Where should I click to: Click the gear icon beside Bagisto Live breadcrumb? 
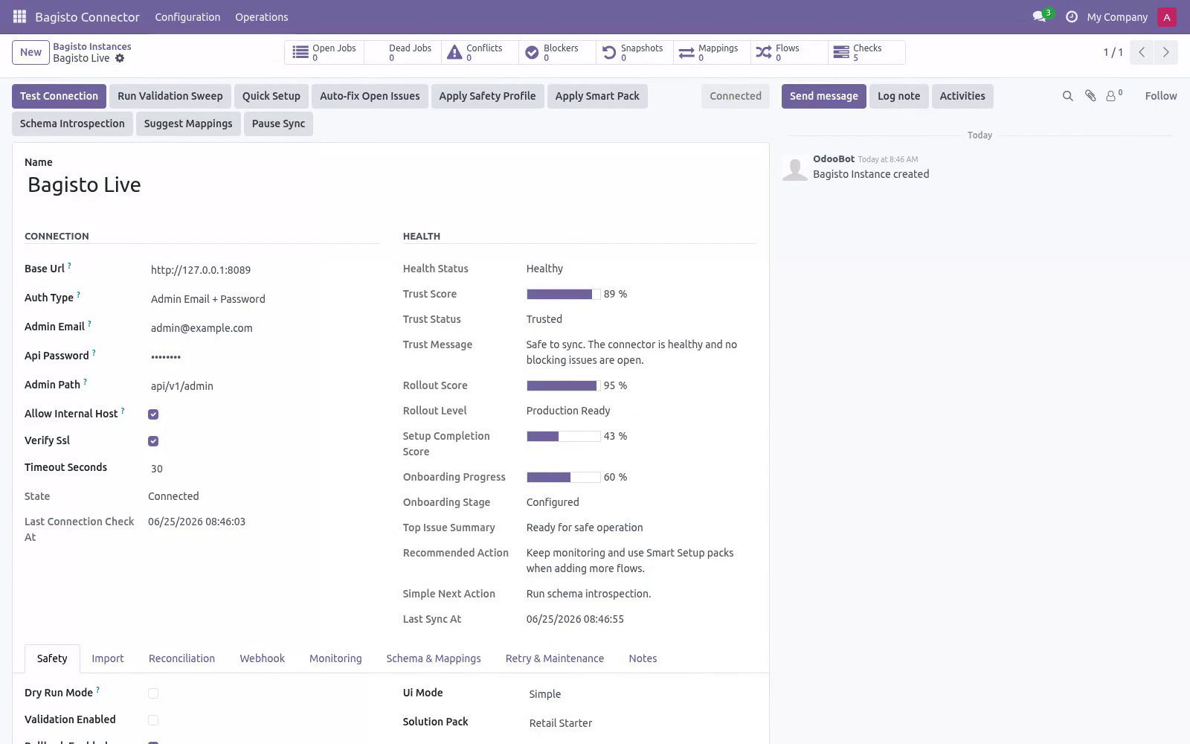pos(120,58)
